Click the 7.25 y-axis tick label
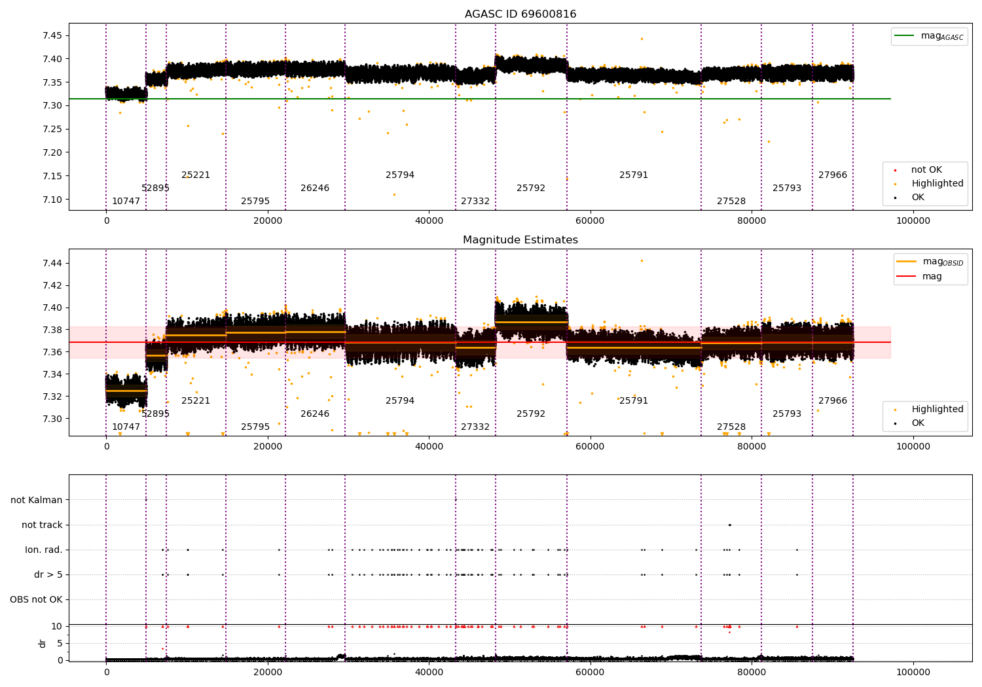This screenshot has height=687, width=982. (x=52, y=129)
